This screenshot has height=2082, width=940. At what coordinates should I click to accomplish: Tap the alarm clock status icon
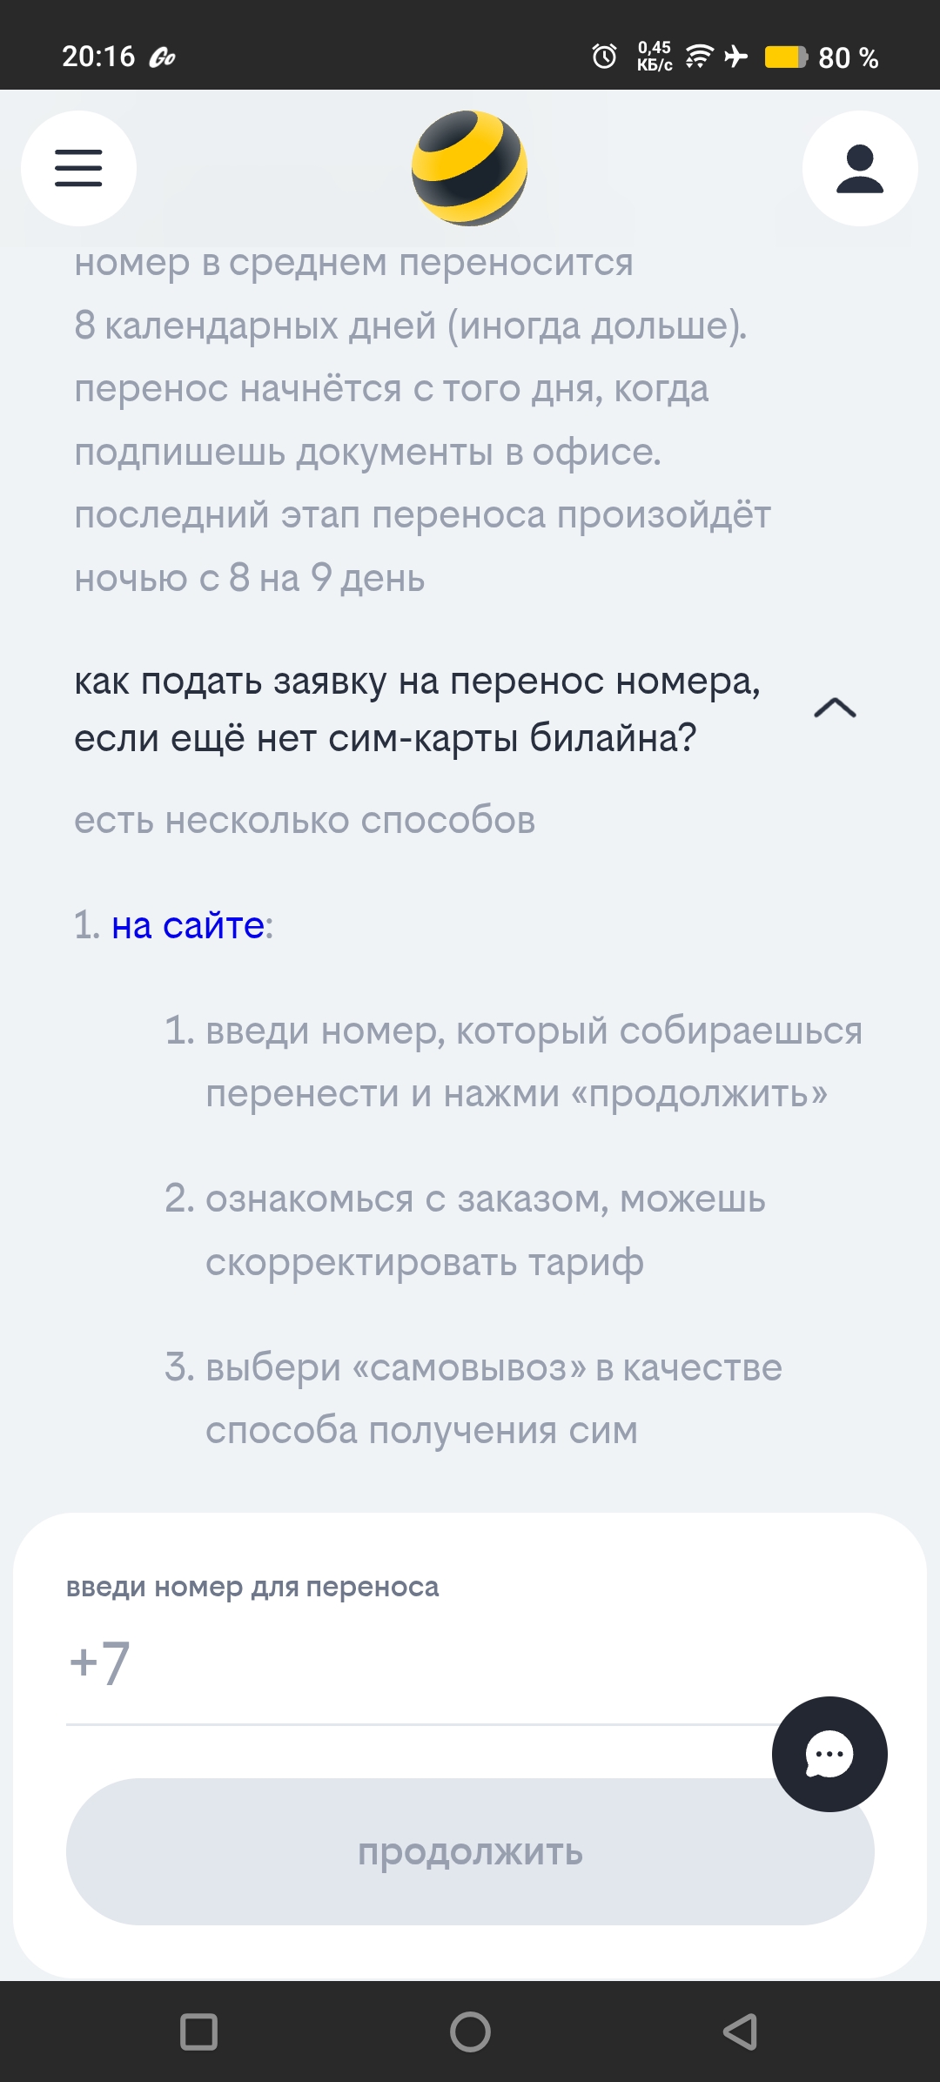604,57
